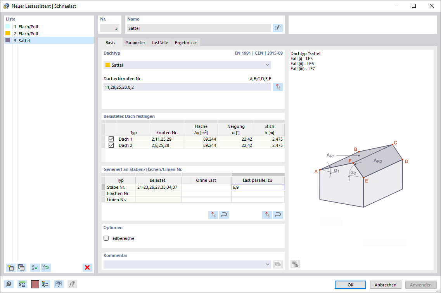441x293 pixels.
Task: Click the monitor view-settings icon
Action: pyautogui.click(x=59, y=284)
